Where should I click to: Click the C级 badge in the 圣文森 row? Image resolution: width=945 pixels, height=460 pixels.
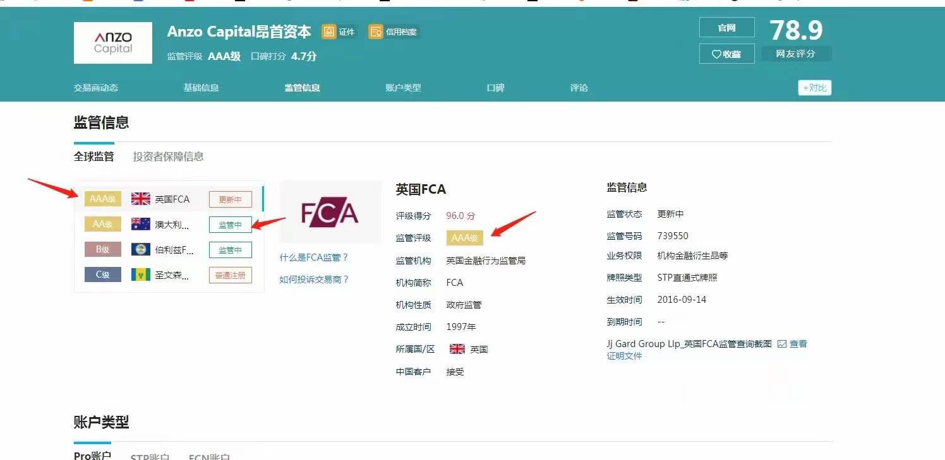103,274
